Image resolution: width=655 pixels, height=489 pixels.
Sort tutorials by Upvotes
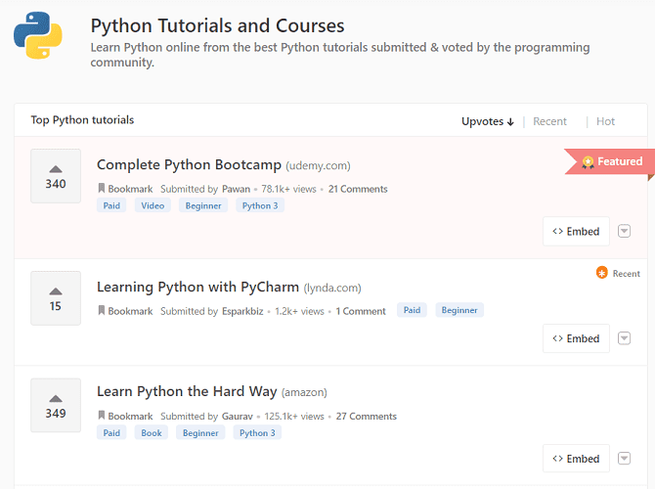[487, 121]
